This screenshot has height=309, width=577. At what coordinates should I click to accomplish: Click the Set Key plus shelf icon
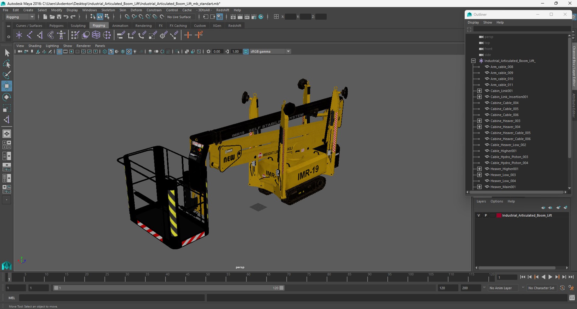coord(188,35)
